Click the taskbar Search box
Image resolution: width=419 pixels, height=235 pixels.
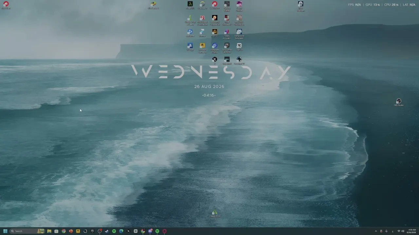tap(27, 231)
